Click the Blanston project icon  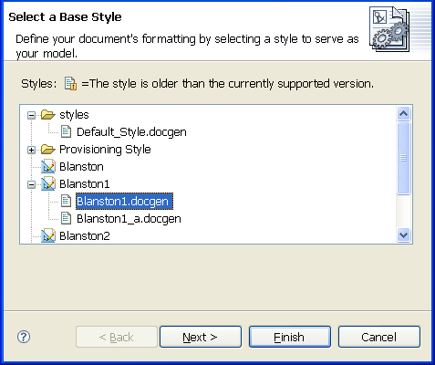48,167
